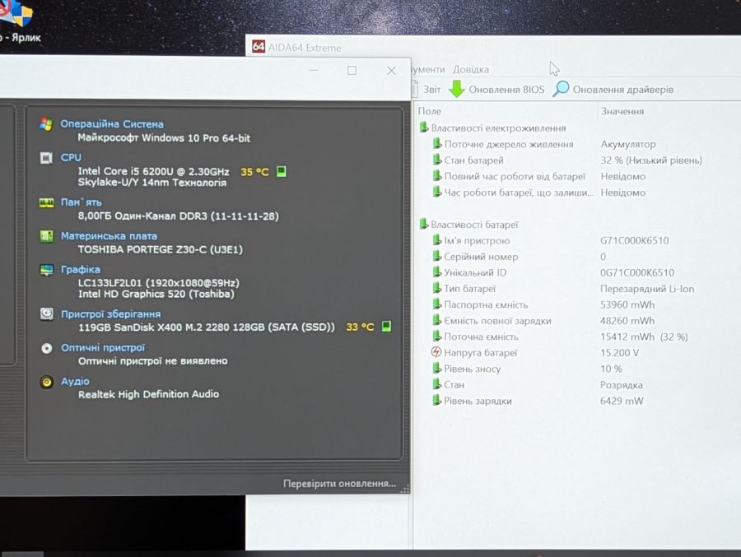Click the Розрядка value cell
The height and width of the screenshot is (557, 741).
(x=622, y=384)
